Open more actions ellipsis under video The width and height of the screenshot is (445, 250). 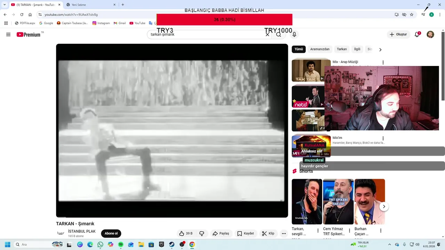click(x=284, y=233)
